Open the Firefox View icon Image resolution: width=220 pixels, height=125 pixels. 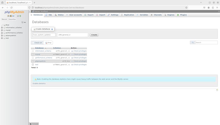[x=2, y=2]
